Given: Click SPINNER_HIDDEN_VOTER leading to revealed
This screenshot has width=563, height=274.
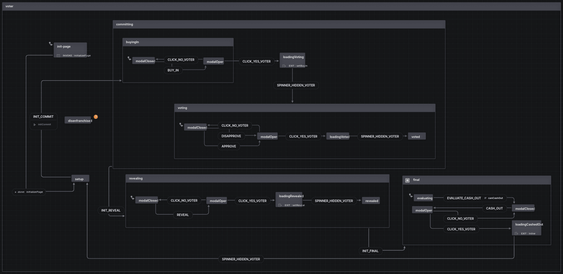Looking at the screenshot, I should pos(334,201).
